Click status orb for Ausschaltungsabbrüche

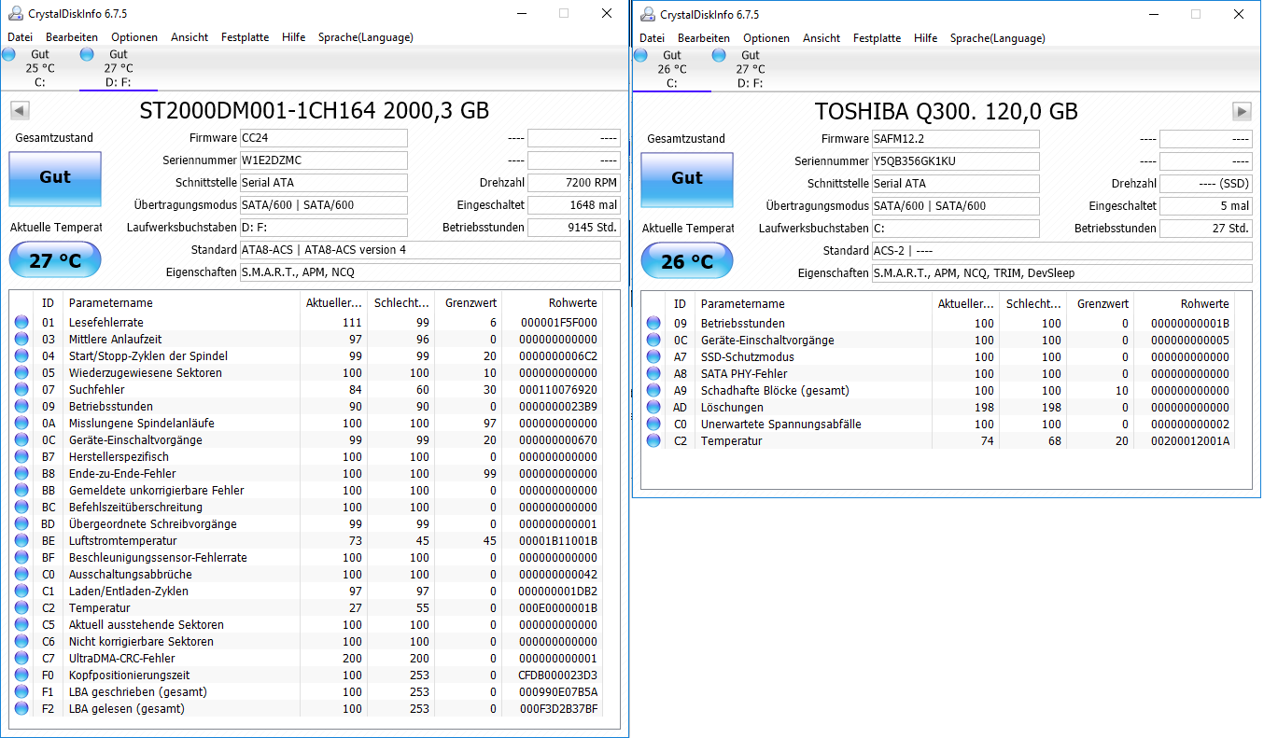[x=21, y=575]
